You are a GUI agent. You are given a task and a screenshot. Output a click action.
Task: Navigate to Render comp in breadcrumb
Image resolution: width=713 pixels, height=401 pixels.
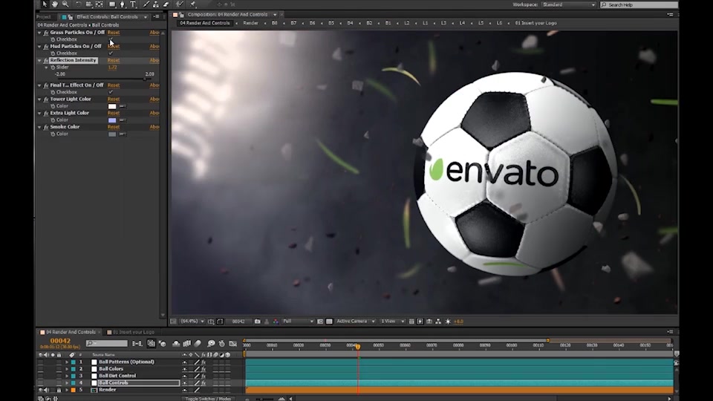click(250, 23)
